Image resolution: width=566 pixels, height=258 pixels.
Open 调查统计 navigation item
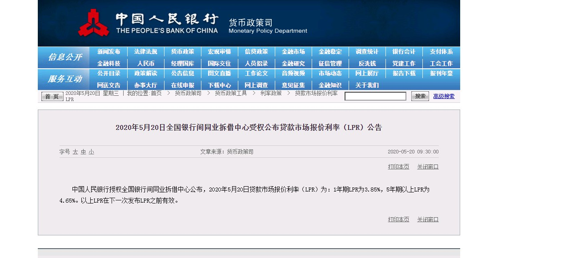click(367, 52)
